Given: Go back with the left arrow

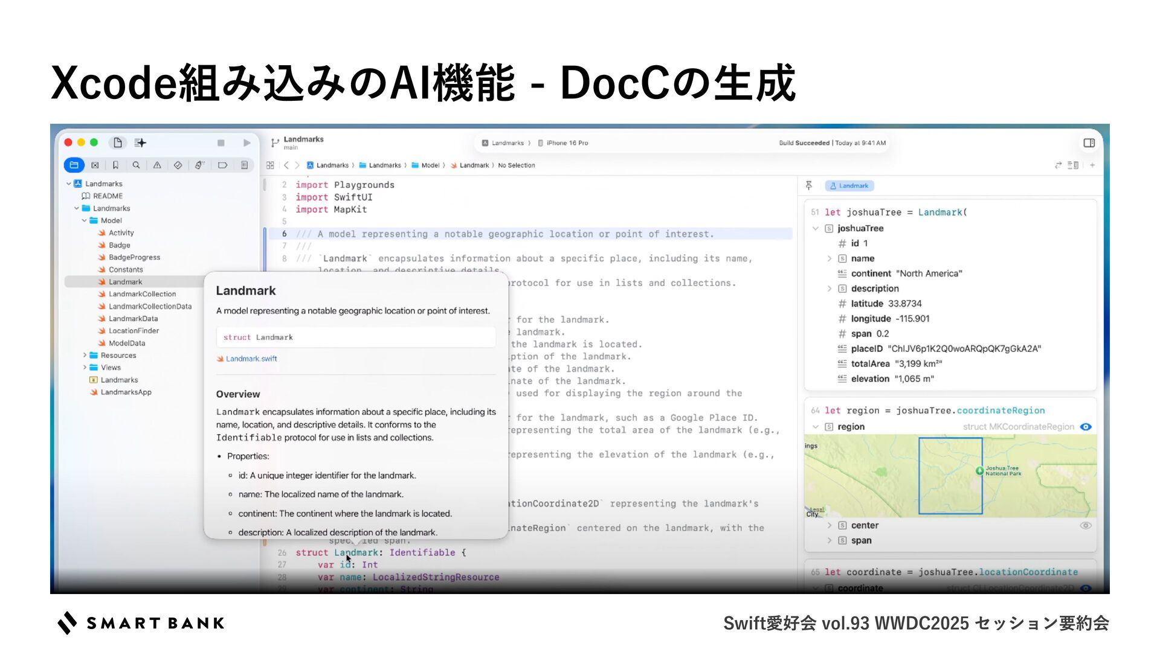Looking at the screenshot, I should [x=286, y=165].
